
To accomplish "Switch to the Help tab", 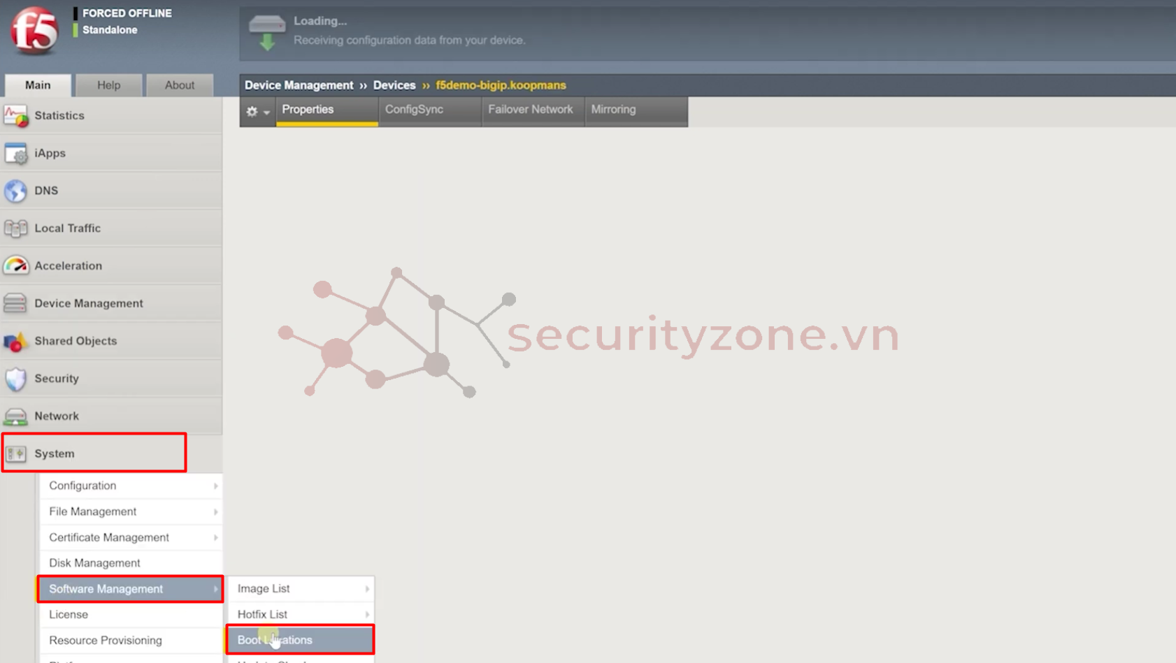I will 108,85.
